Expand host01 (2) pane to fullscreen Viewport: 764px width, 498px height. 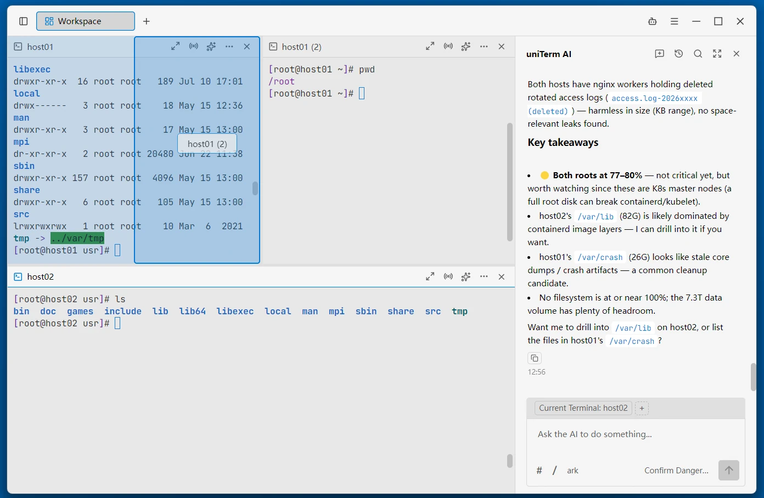[430, 47]
